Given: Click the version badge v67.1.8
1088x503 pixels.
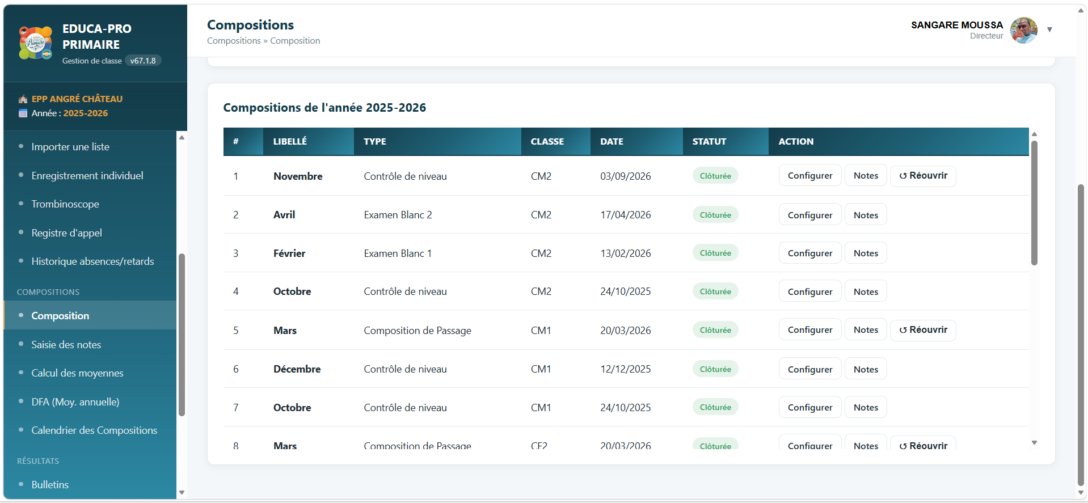Looking at the screenshot, I should (143, 61).
